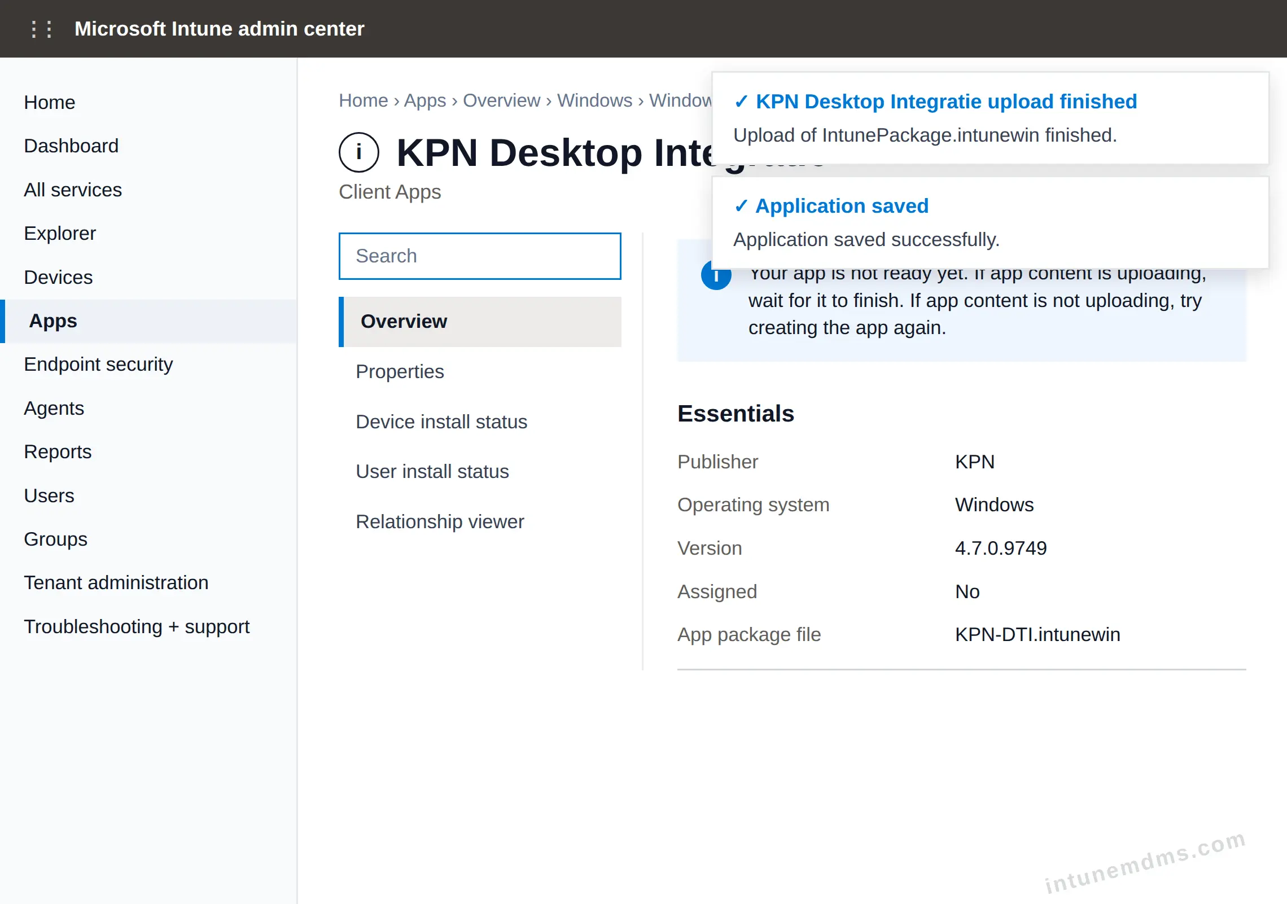Click the KPN Desktop Integratie page title
Image resolution: width=1287 pixels, height=904 pixels.
(554, 153)
